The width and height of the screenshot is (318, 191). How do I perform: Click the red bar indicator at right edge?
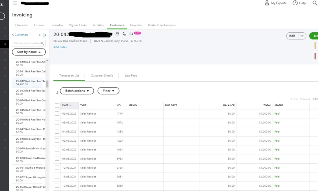click(315, 56)
